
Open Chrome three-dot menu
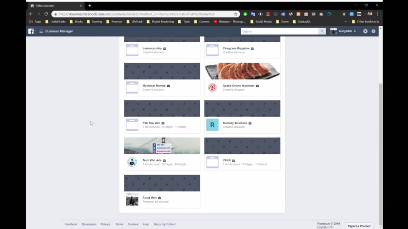(x=377, y=14)
